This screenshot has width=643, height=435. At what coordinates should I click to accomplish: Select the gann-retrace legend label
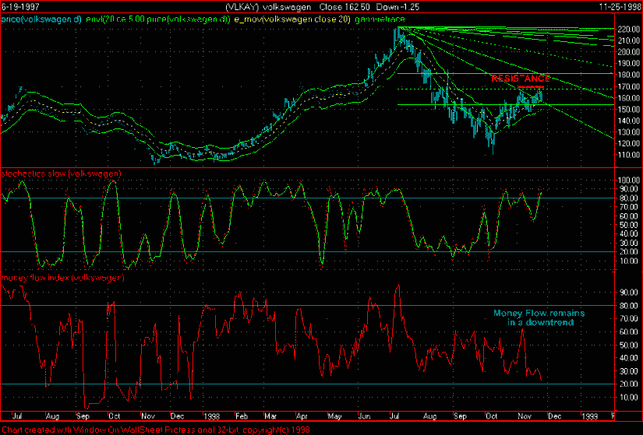tap(380, 19)
